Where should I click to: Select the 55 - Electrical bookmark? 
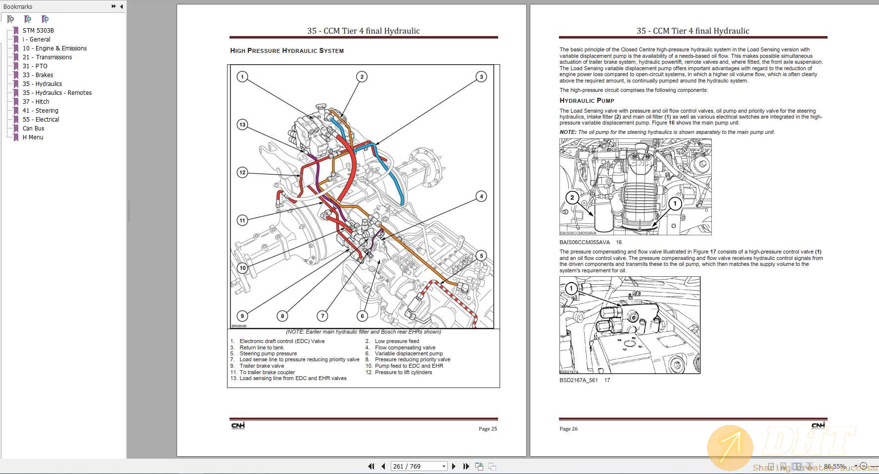40,119
